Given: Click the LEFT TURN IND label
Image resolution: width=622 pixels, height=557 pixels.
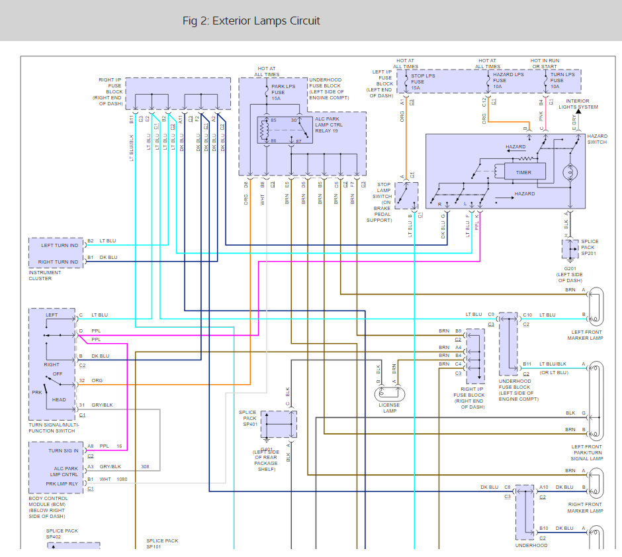Looking at the screenshot, I should click(60, 245).
